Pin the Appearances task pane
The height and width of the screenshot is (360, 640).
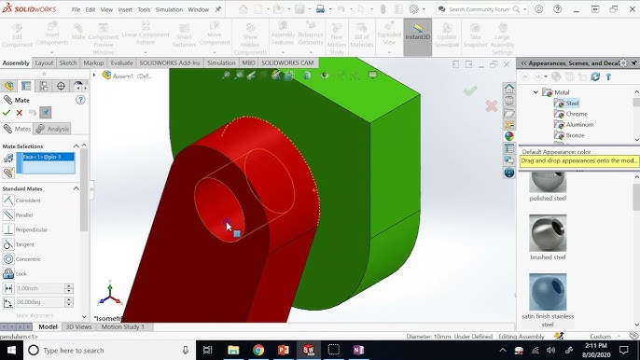click(633, 62)
